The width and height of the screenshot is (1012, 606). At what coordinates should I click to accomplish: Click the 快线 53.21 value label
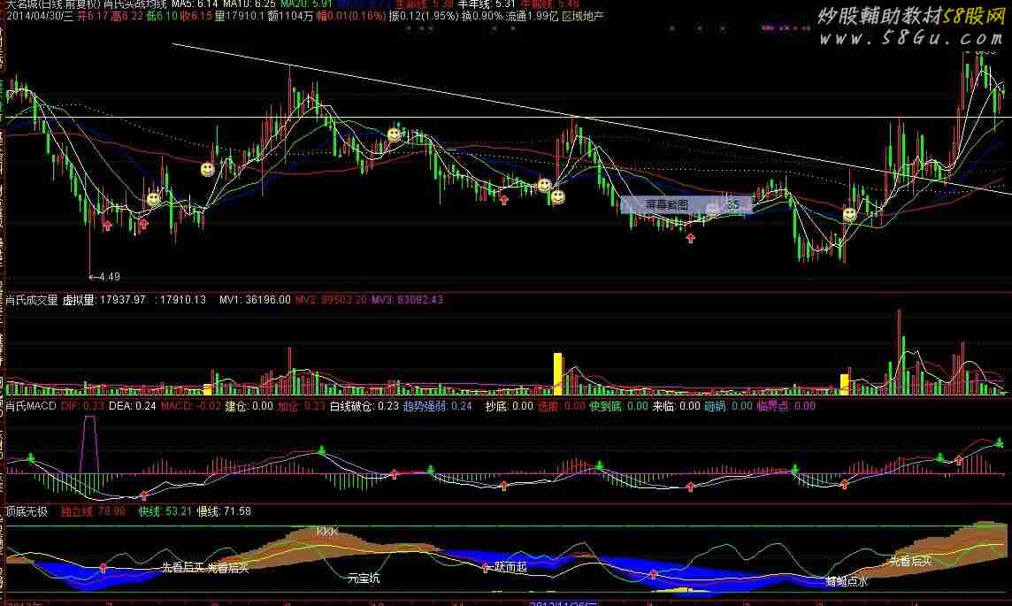pos(165,511)
